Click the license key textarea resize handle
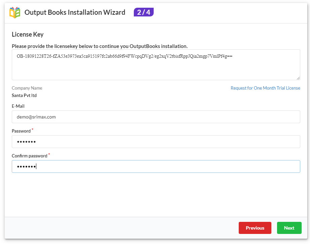310x244 pixels. [298, 78]
